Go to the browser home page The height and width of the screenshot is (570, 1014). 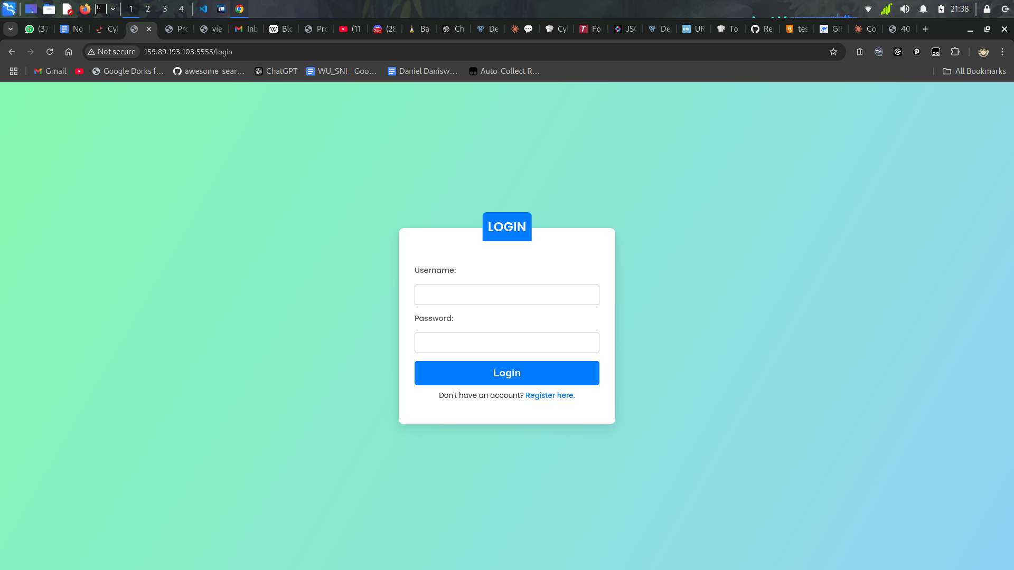69,52
